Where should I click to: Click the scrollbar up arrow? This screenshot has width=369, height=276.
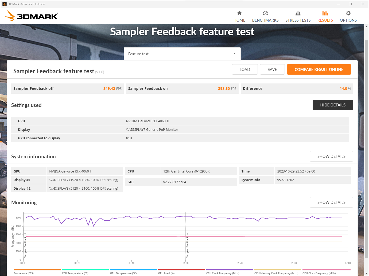(366, 27)
